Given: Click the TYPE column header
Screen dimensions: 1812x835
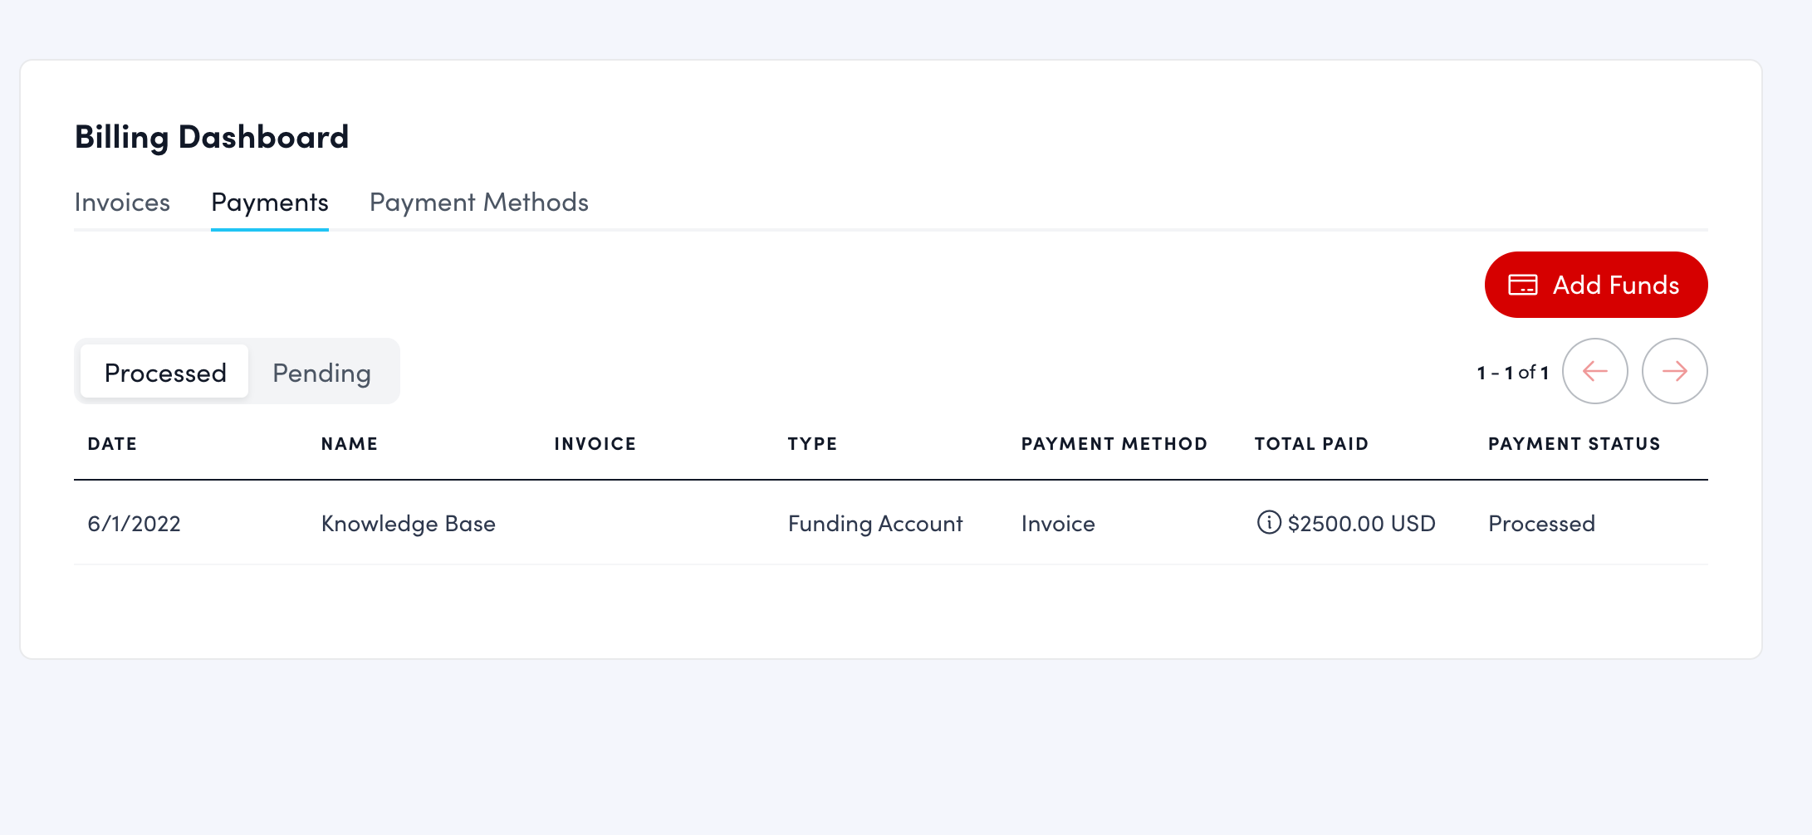Looking at the screenshot, I should point(812,444).
